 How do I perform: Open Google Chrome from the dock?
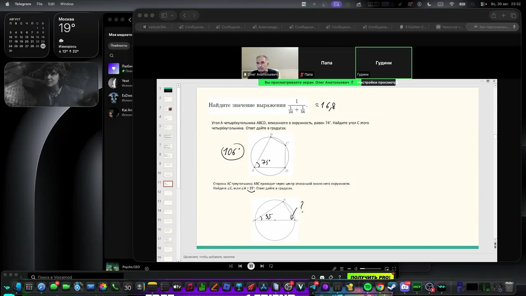tap(380, 287)
